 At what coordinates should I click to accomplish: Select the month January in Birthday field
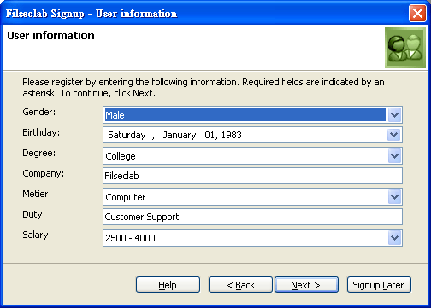pos(180,135)
